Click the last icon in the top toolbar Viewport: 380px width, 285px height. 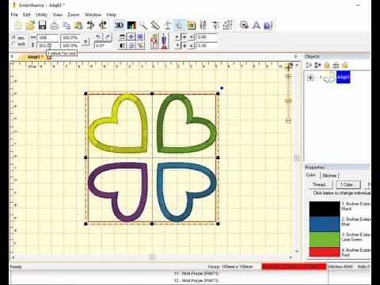pyautogui.click(x=268, y=25)
